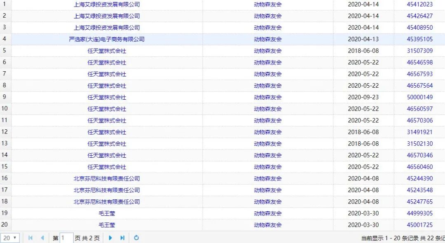The width and height of the screenshot is (445, 243).
Task: Click trademark 动物森友会 in row 20
Action: click(268, 225)
